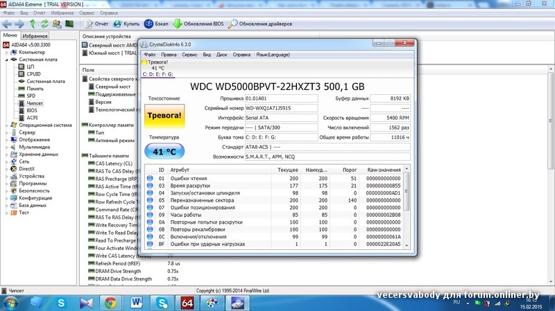The height and width of the screenshot is (311, 555).
Task: Open Chrome from the Windows taskbar
Action: click(x=110, y=302)
